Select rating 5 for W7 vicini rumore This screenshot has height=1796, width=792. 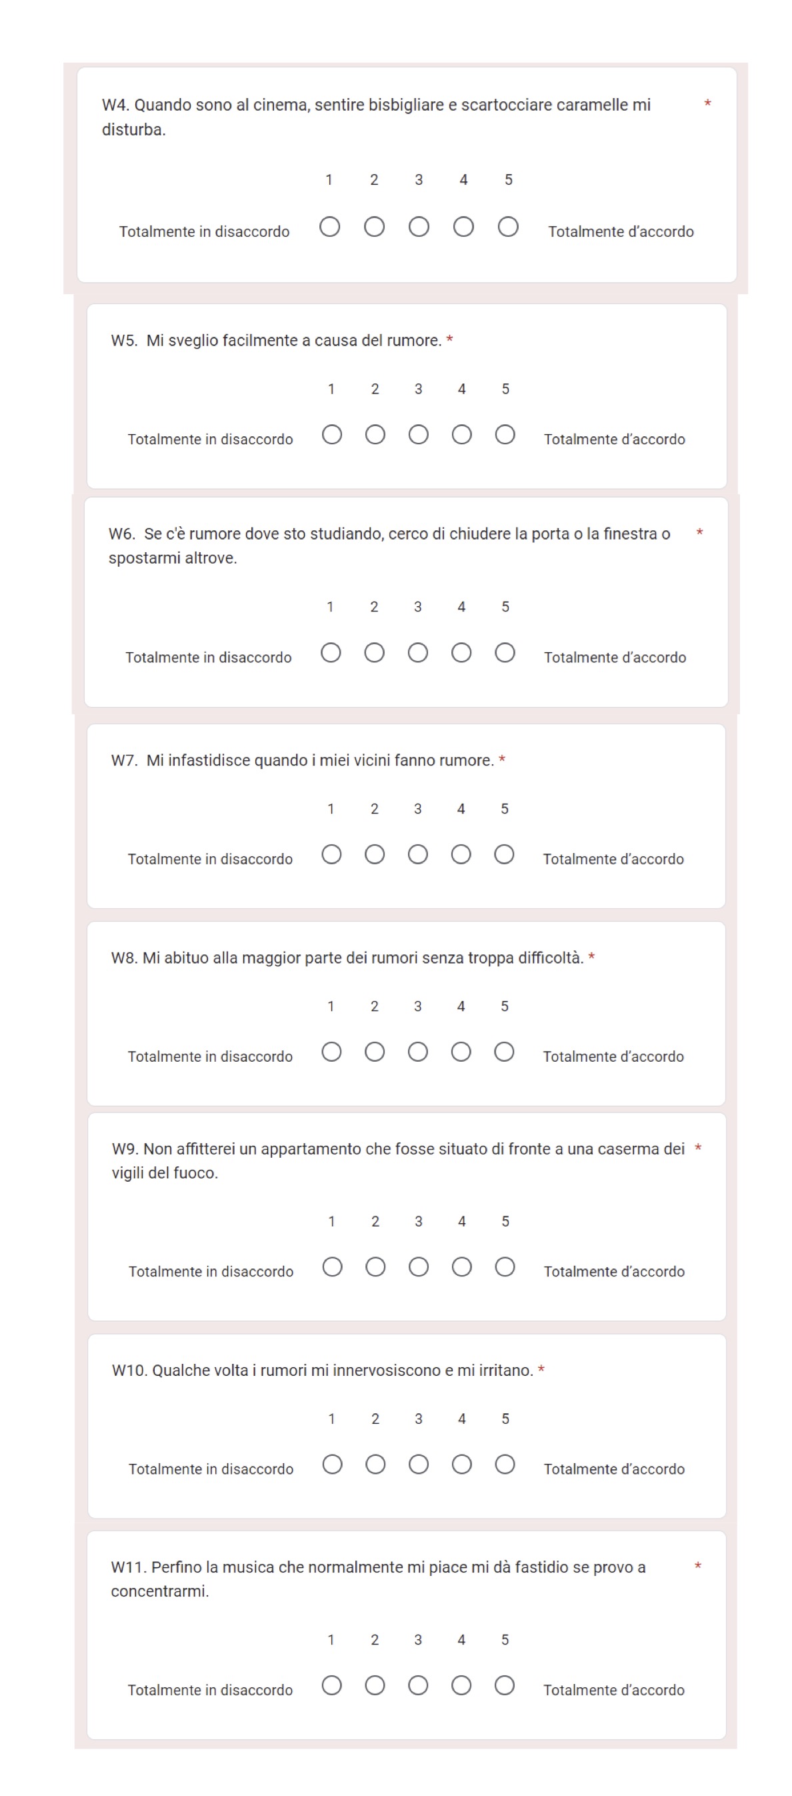[504, 854]
